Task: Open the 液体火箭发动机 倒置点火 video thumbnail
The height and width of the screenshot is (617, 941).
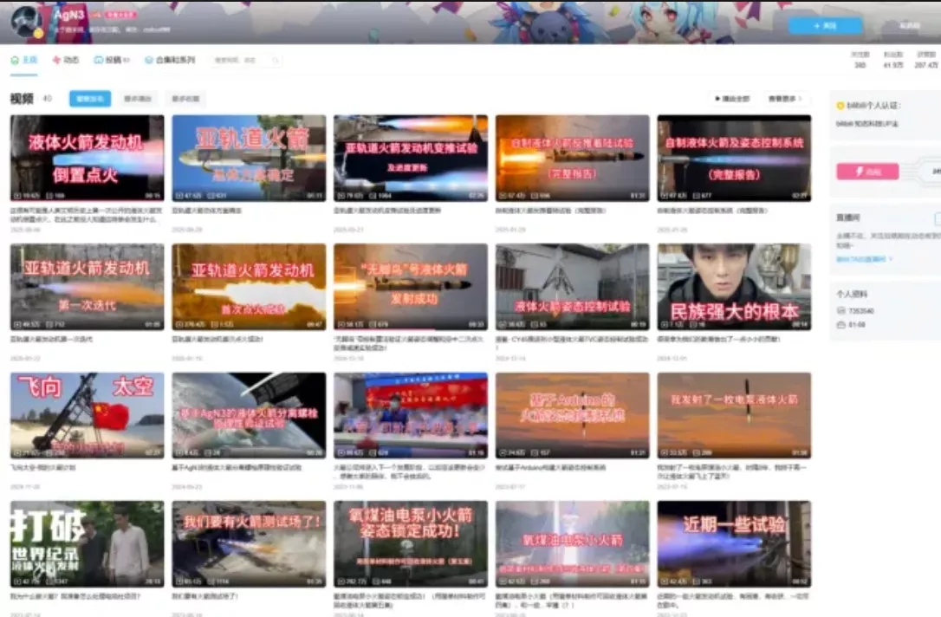Action: (x=87, y=159)
